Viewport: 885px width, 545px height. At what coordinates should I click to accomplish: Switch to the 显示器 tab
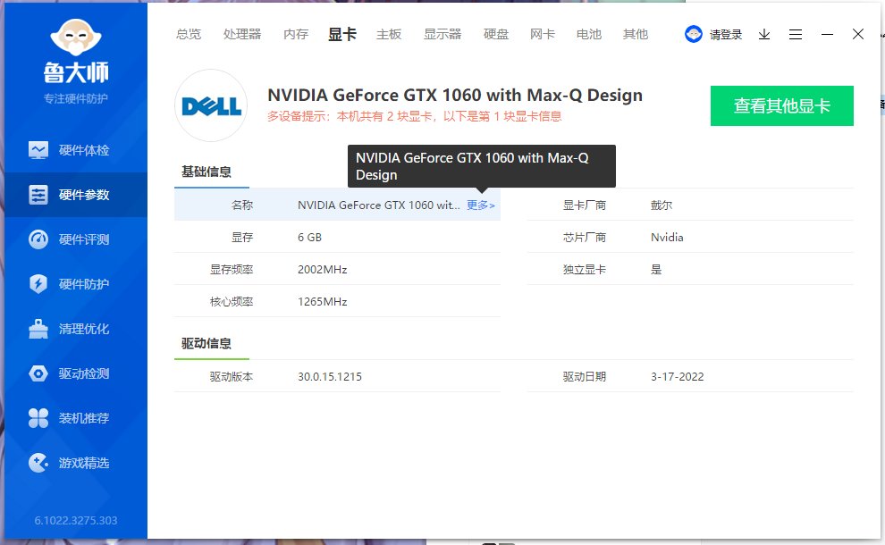click(x=442, y=35)
